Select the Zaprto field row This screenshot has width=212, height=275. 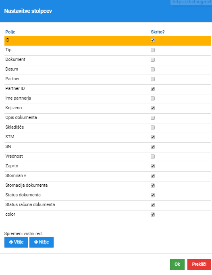click(108, 167)
